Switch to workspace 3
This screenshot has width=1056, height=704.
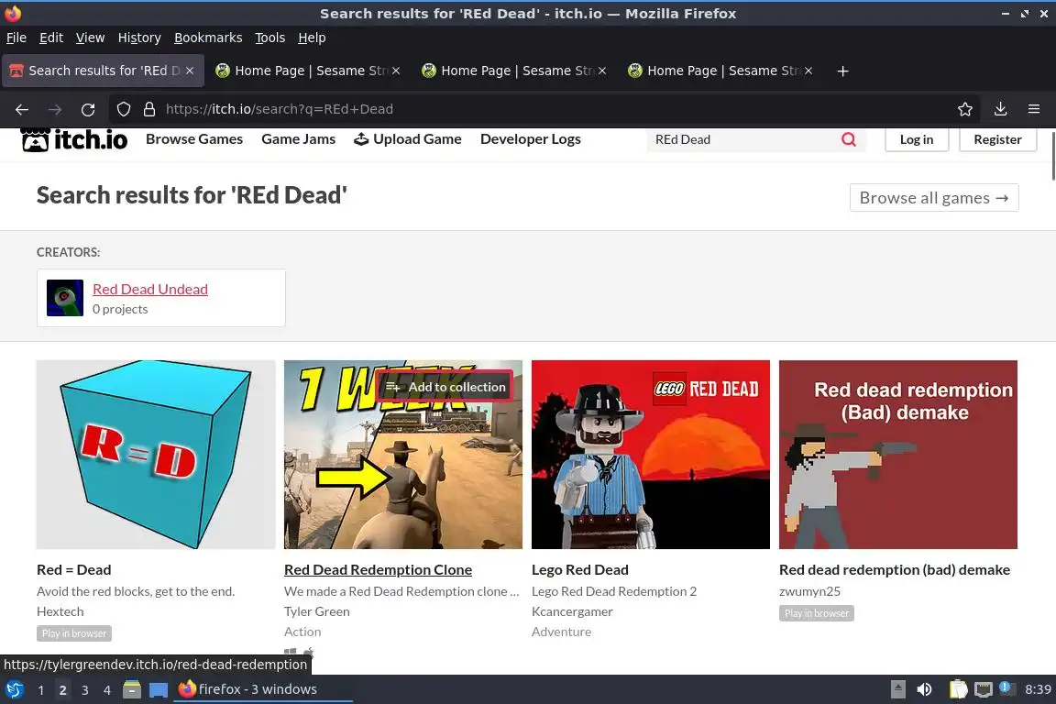pyautogui.click(x=85, y=690)
